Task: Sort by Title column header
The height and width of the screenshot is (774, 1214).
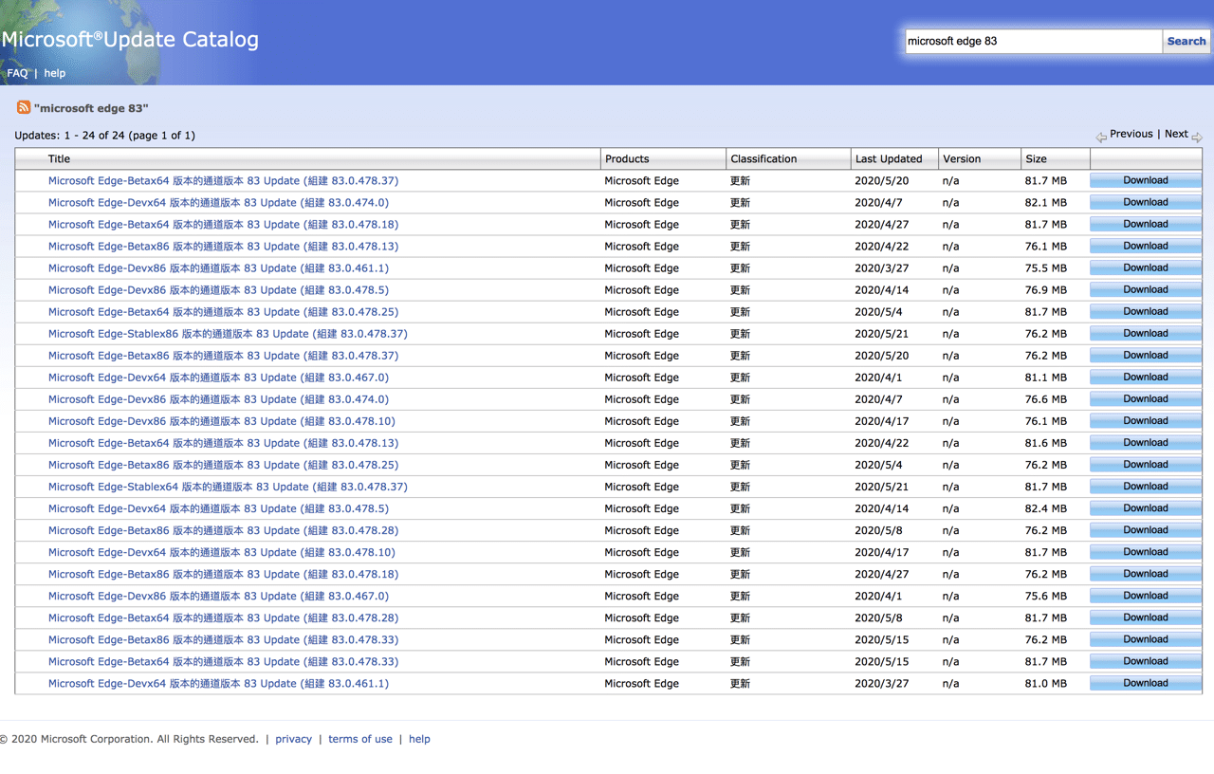Action: pos(59,158)
